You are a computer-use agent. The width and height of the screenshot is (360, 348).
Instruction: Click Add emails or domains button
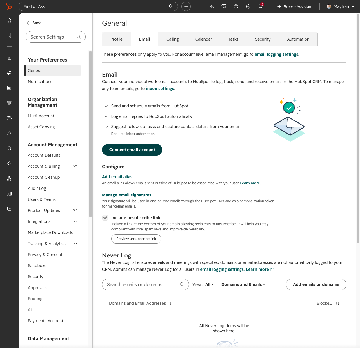[316, 284]
